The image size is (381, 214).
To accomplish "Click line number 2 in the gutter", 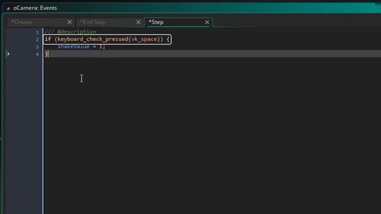I will pyautogui.click(x=37, y=40).
